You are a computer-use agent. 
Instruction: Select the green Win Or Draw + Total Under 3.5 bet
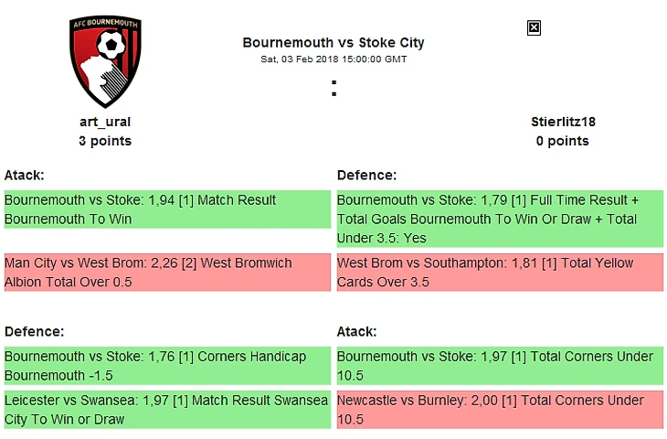click(500, 219)
